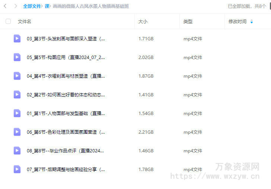Image resolution: width=271 pixels, height=189 pixels.
Task: Sort by 修改时间 column header
Action: 237,22
